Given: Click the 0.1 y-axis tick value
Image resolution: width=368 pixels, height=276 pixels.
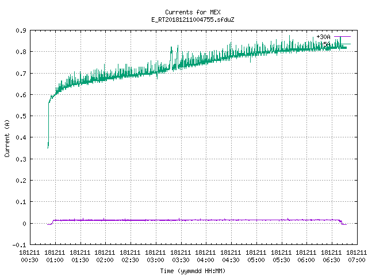Looking at the screenshot, I should [x=21, y=202].
